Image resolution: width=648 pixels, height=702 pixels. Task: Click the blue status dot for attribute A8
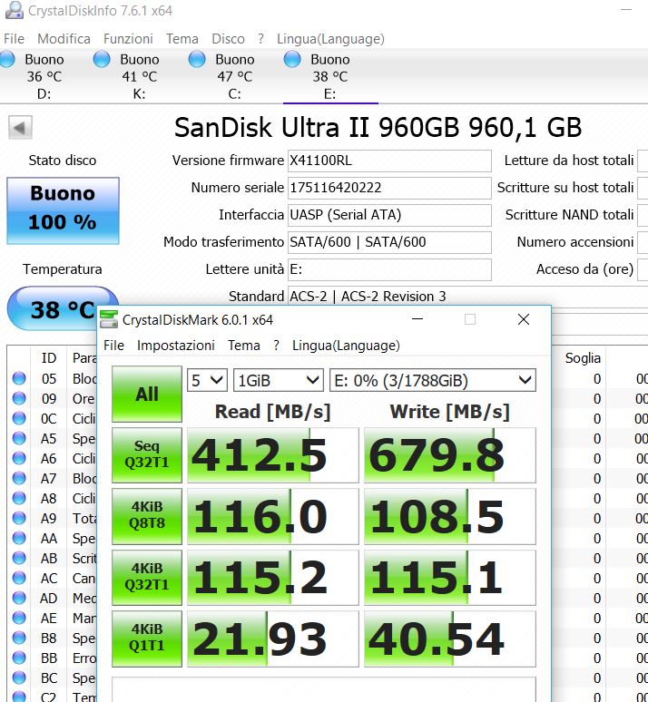pyautogui.click(x=19, y=498)
